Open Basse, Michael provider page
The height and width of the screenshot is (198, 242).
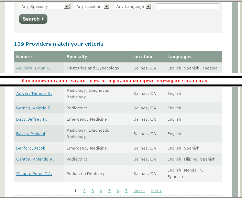pos(31,134)
